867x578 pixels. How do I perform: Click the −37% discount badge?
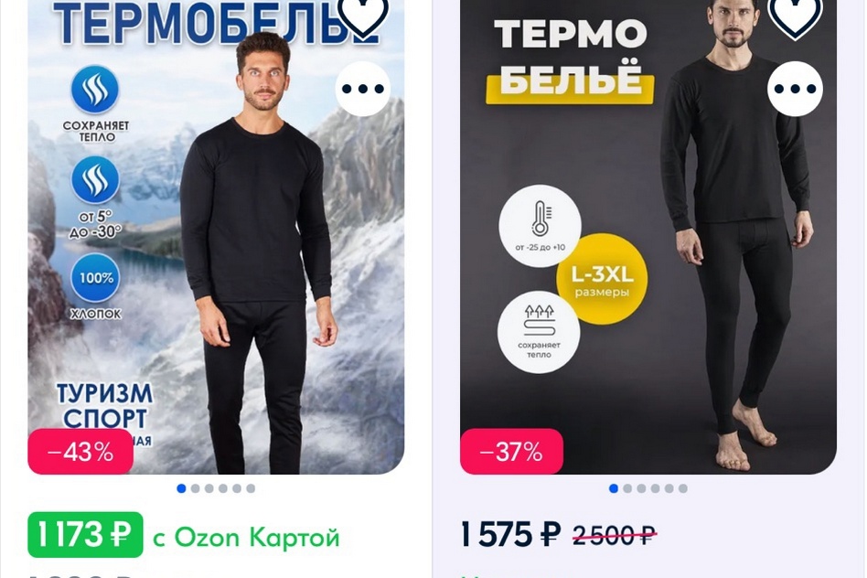(511, 452)
